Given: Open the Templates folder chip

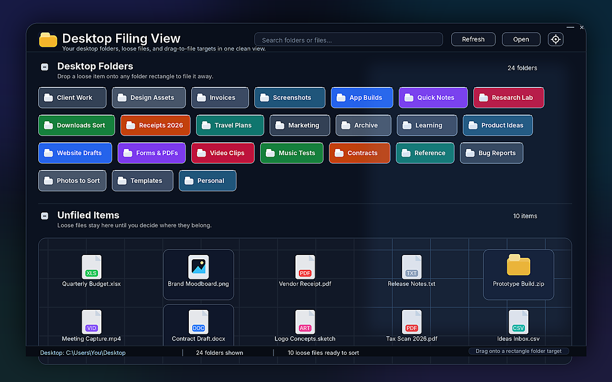Looking at the screenshot, I should 142,180.
